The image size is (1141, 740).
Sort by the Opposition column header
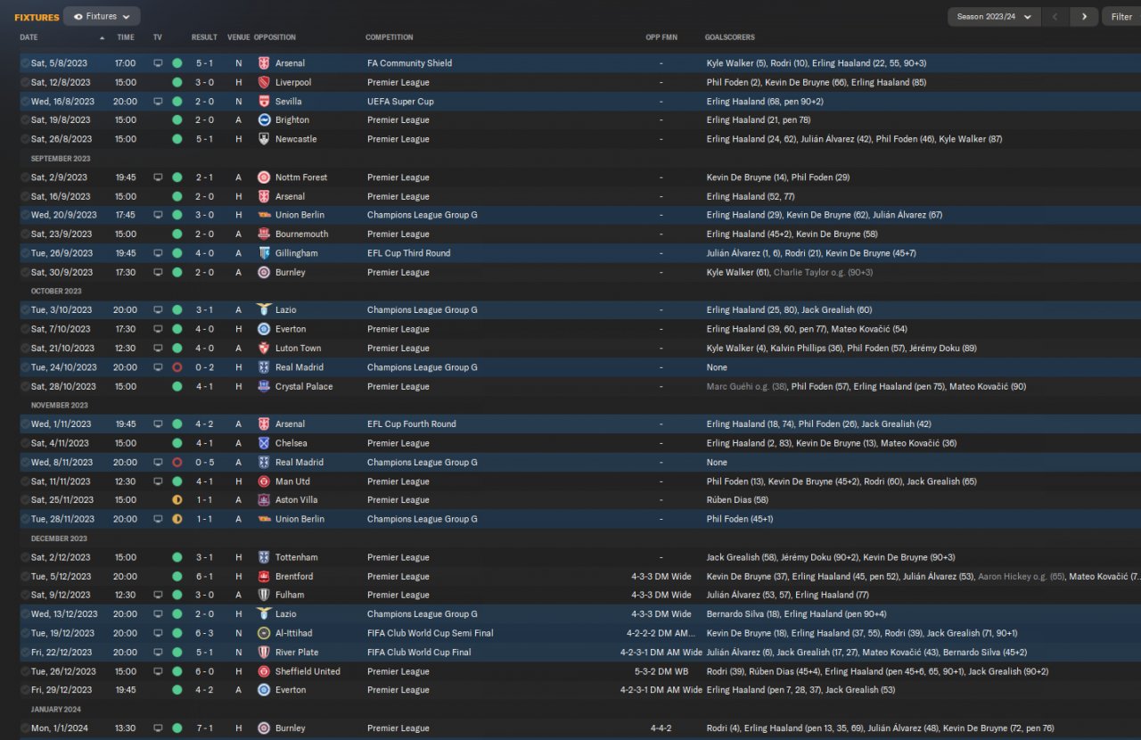click(x=275, y=37)
